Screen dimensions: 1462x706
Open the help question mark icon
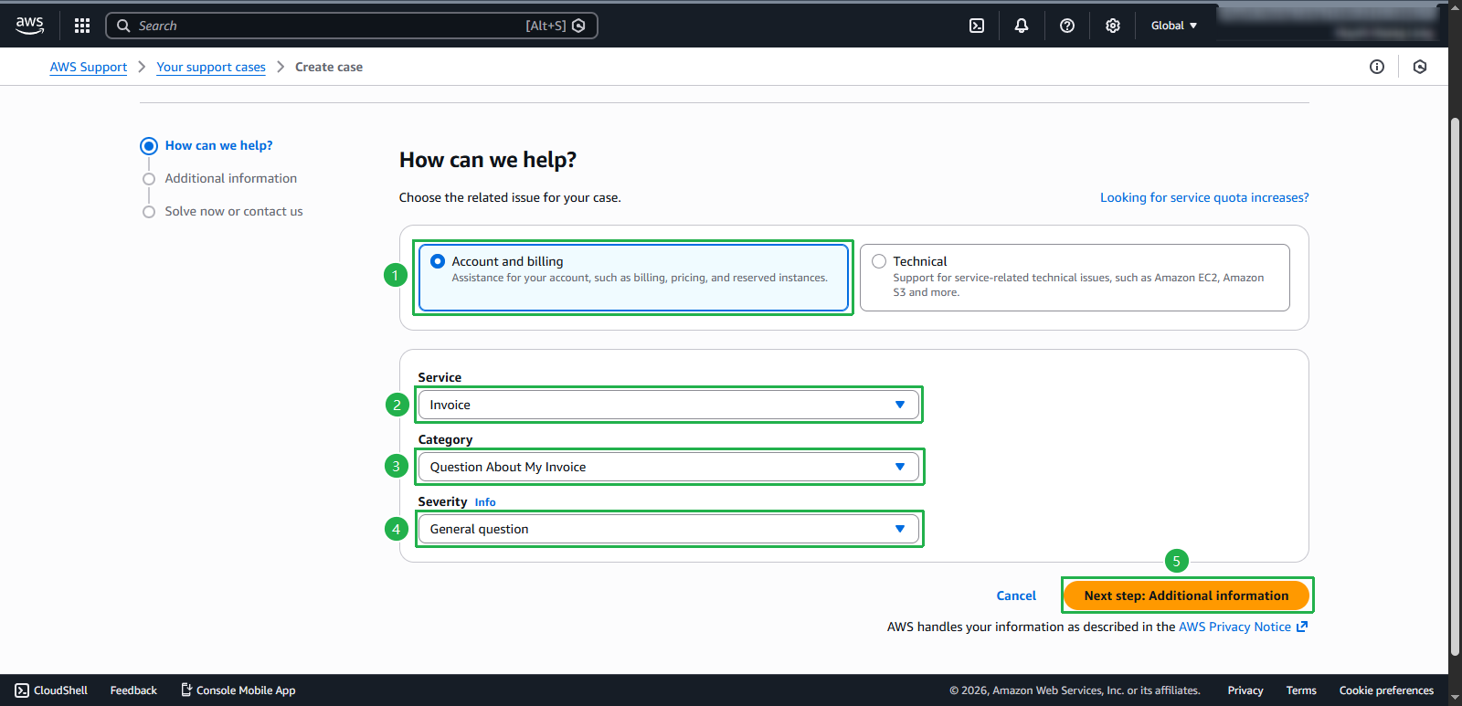[1067, 26]
